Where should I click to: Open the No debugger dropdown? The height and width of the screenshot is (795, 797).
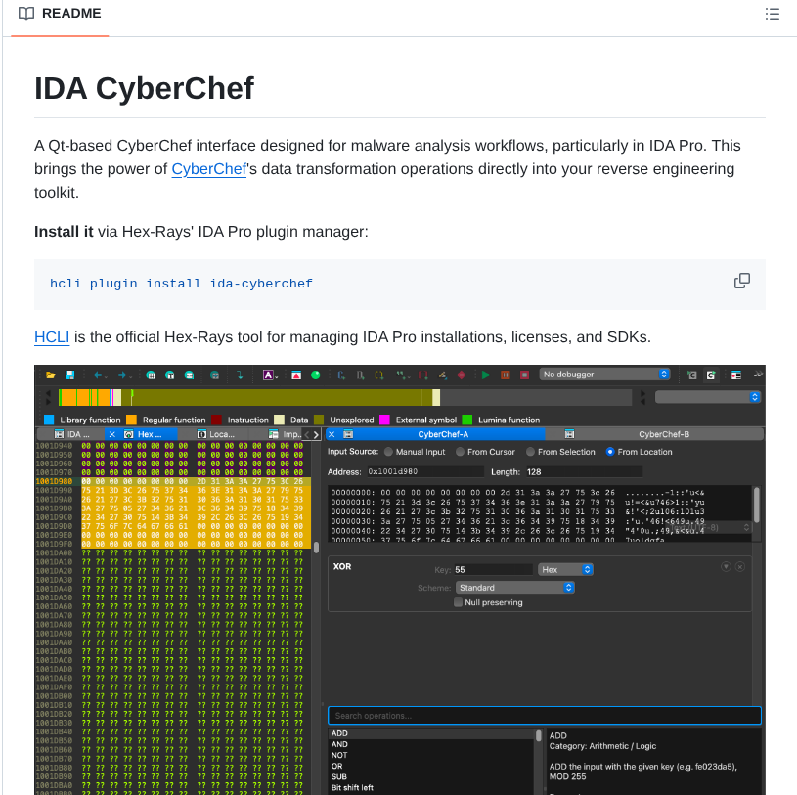coord(602,374)
